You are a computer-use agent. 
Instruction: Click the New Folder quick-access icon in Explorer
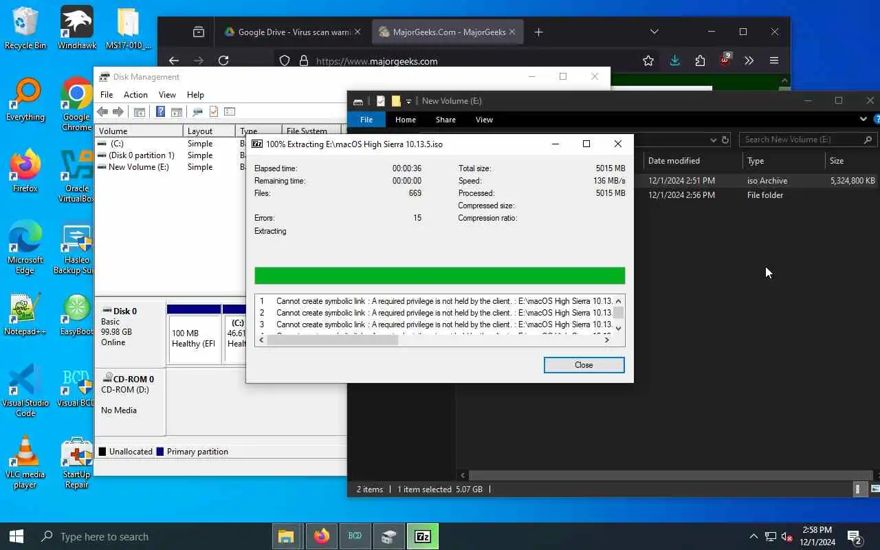click(396, 101)
